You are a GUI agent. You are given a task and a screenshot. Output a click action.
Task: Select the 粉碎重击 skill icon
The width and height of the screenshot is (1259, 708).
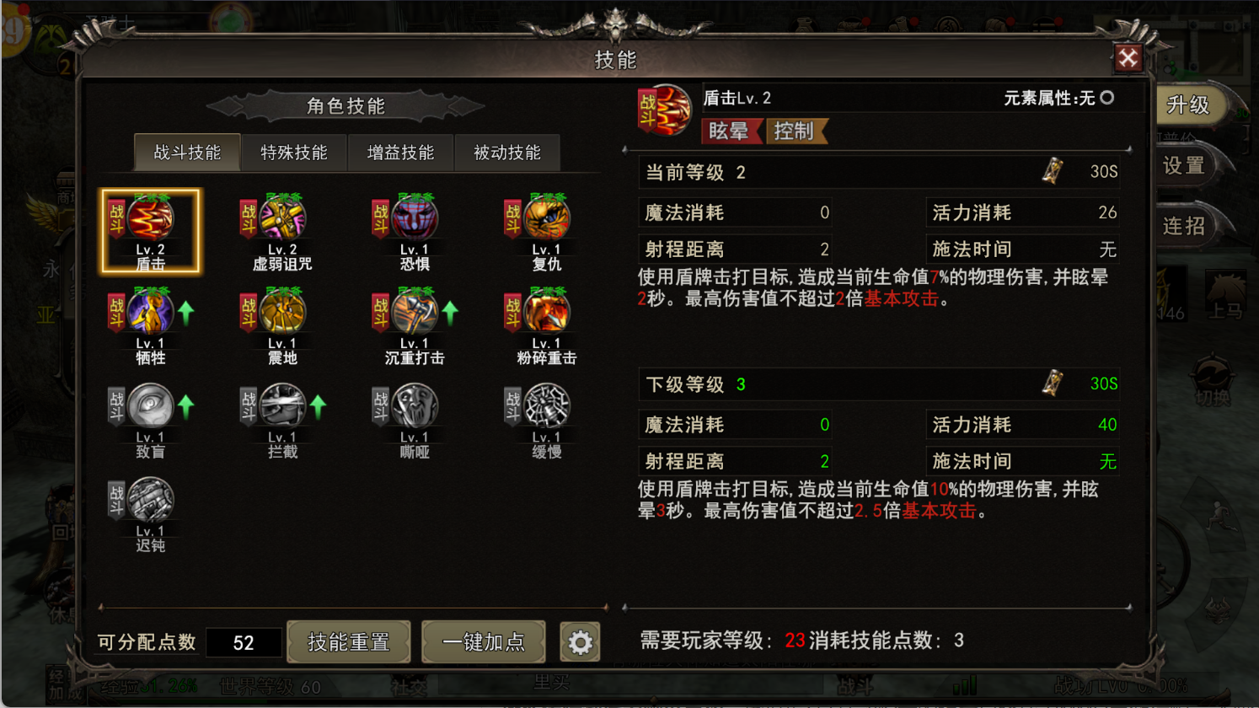pyautogui.click(x=547, y=313)
